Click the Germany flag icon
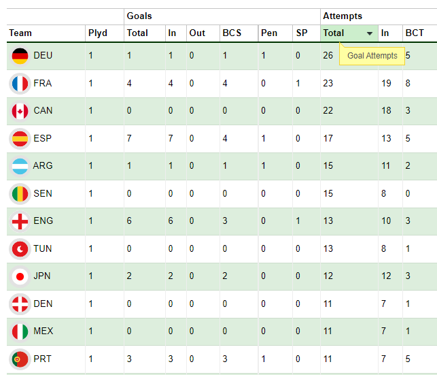 point(20,56)
